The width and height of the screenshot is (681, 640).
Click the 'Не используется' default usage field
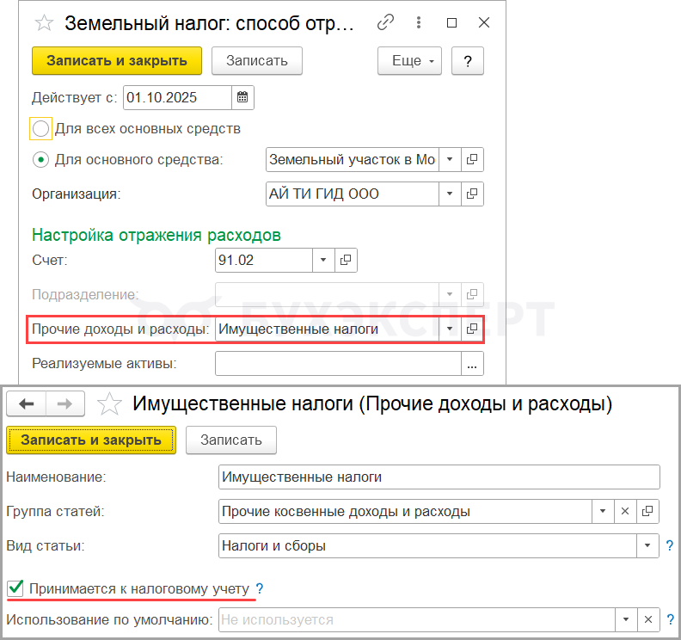(x=417, y=619)
